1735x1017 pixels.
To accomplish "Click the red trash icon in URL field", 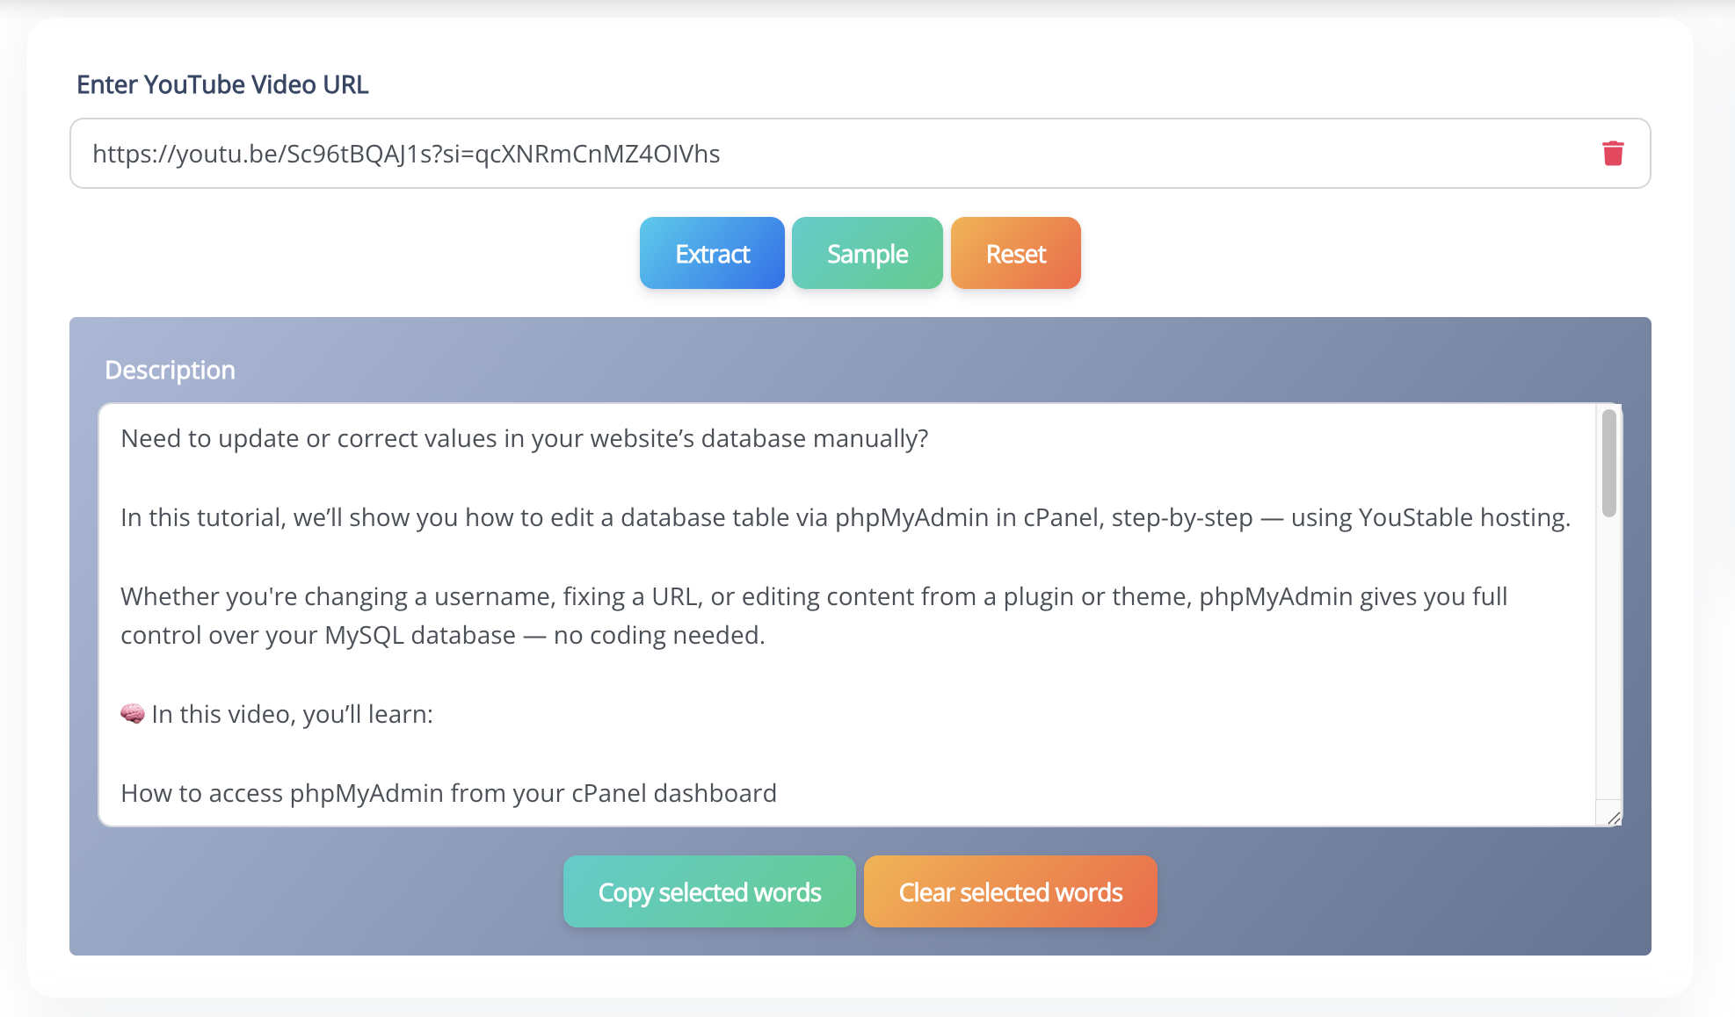I will coord(1613,154).
